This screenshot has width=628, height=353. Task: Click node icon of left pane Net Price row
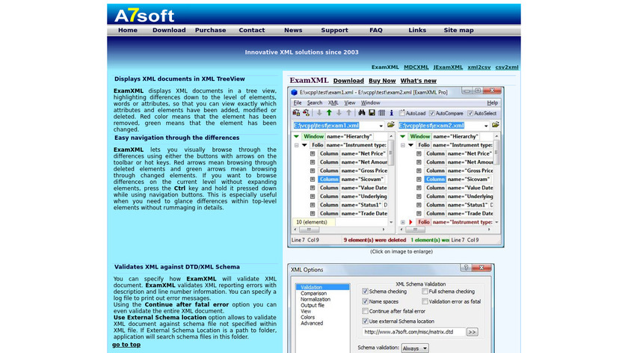[313, 153]
